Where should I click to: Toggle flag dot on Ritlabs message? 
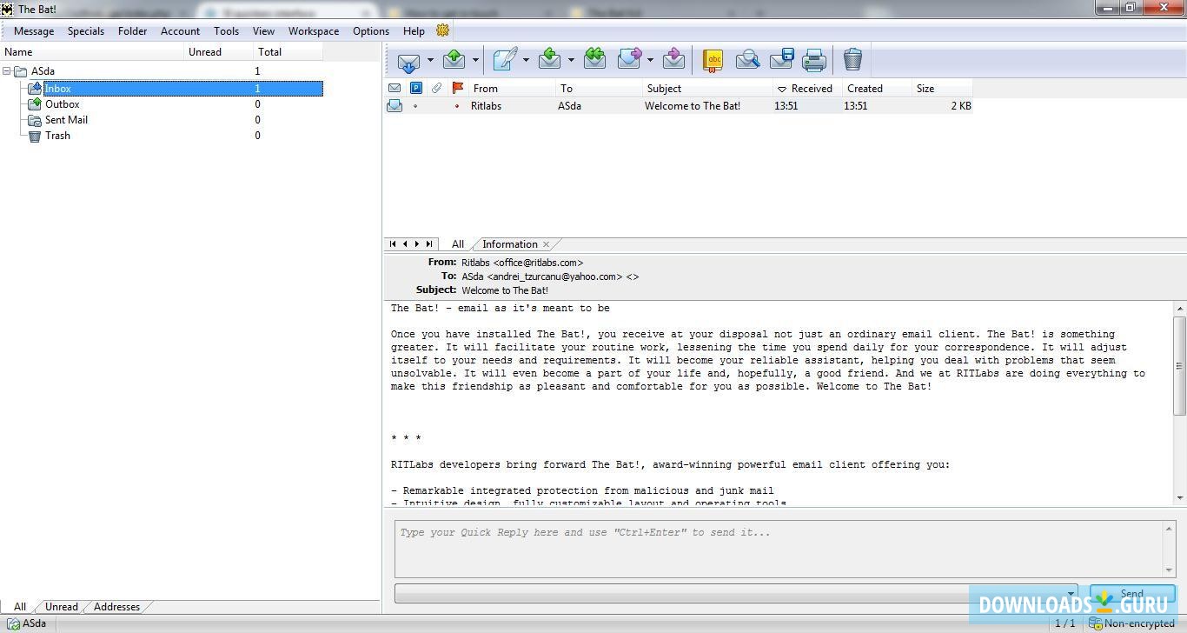pos(457,106)
